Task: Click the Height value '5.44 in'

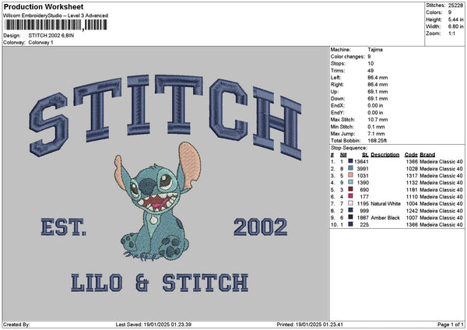Action: click(455, 19)
